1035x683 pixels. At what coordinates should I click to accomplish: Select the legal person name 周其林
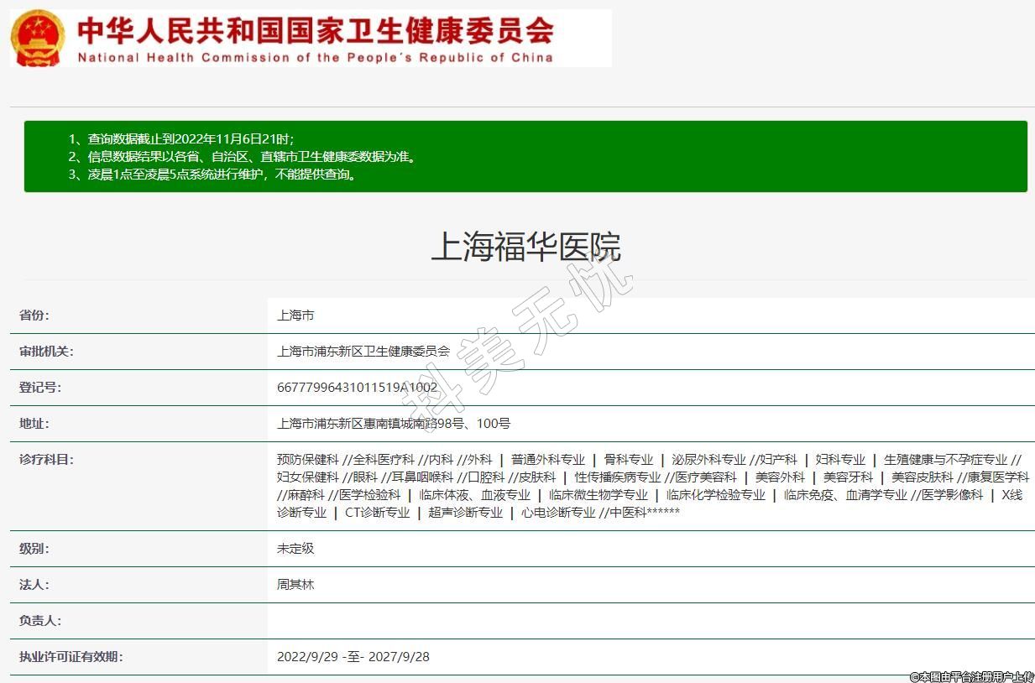pyautogui.click(x=295, y=585)
